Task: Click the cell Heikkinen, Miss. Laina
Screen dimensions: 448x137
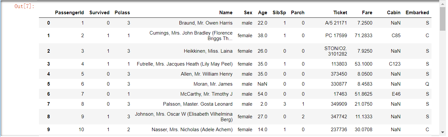Action: coord(208,51)
